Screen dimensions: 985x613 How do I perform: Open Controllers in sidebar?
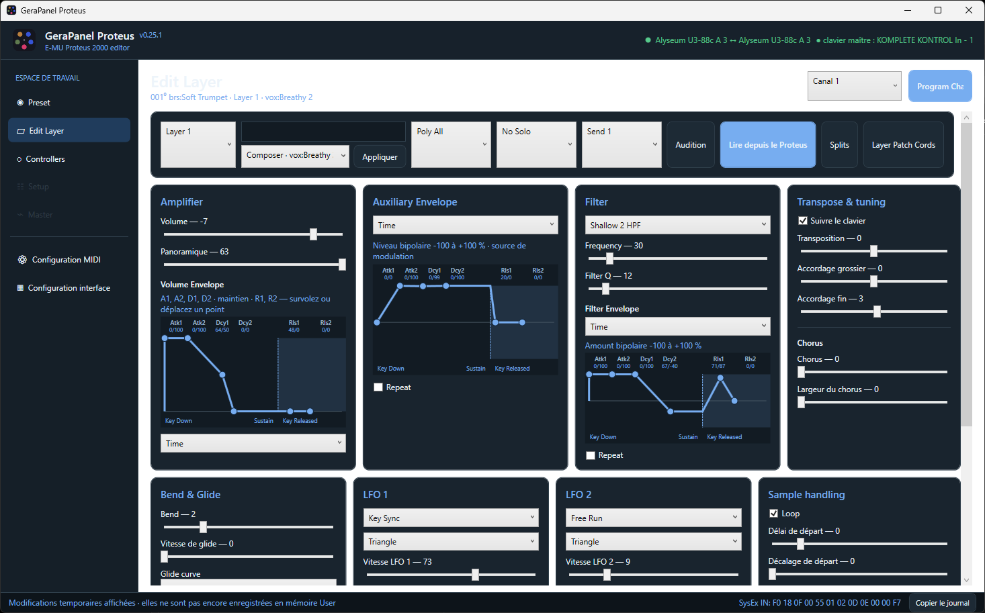coord(69,159)
